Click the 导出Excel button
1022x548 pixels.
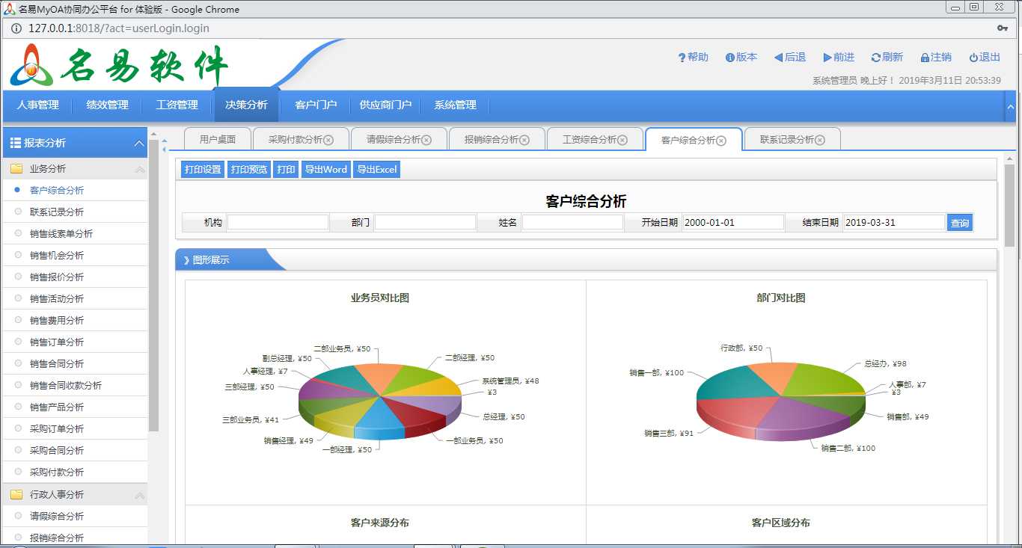(x=377, y=170)
